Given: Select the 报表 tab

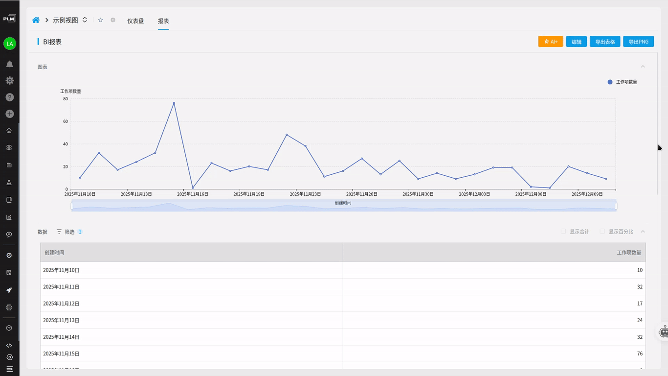Looking at the screenshot, I should 163,21.
